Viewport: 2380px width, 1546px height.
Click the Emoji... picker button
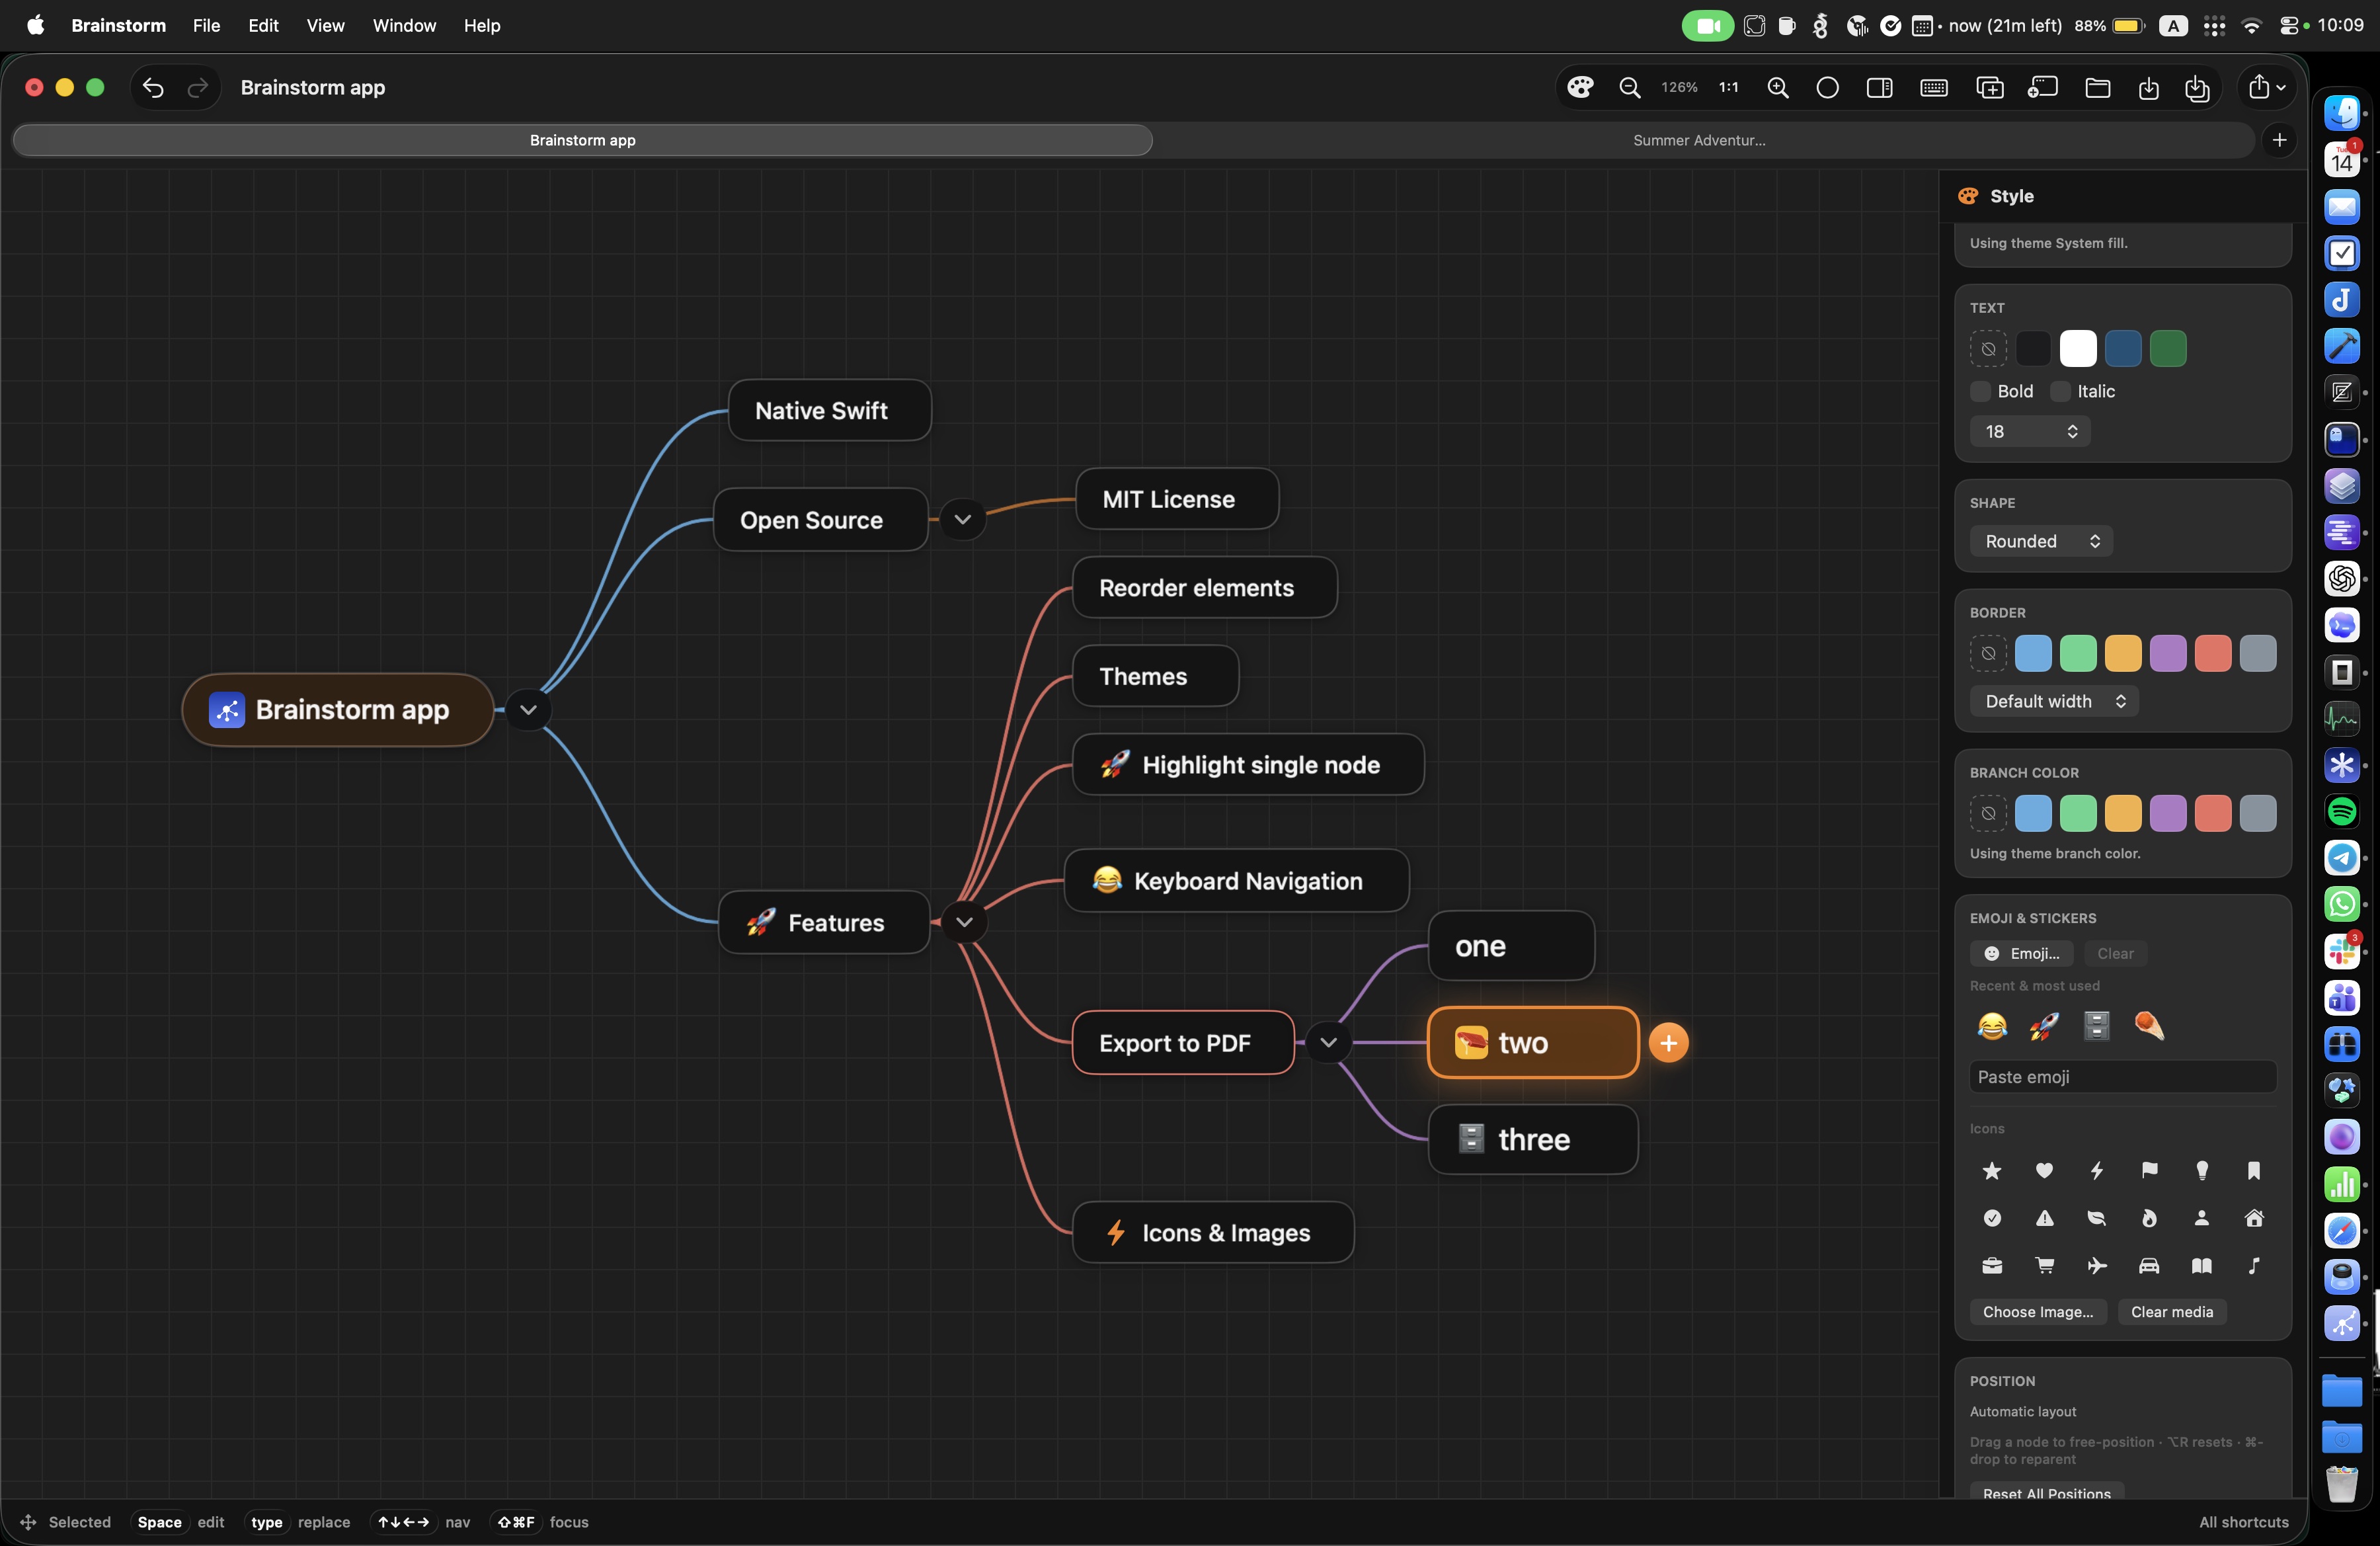2022,954
